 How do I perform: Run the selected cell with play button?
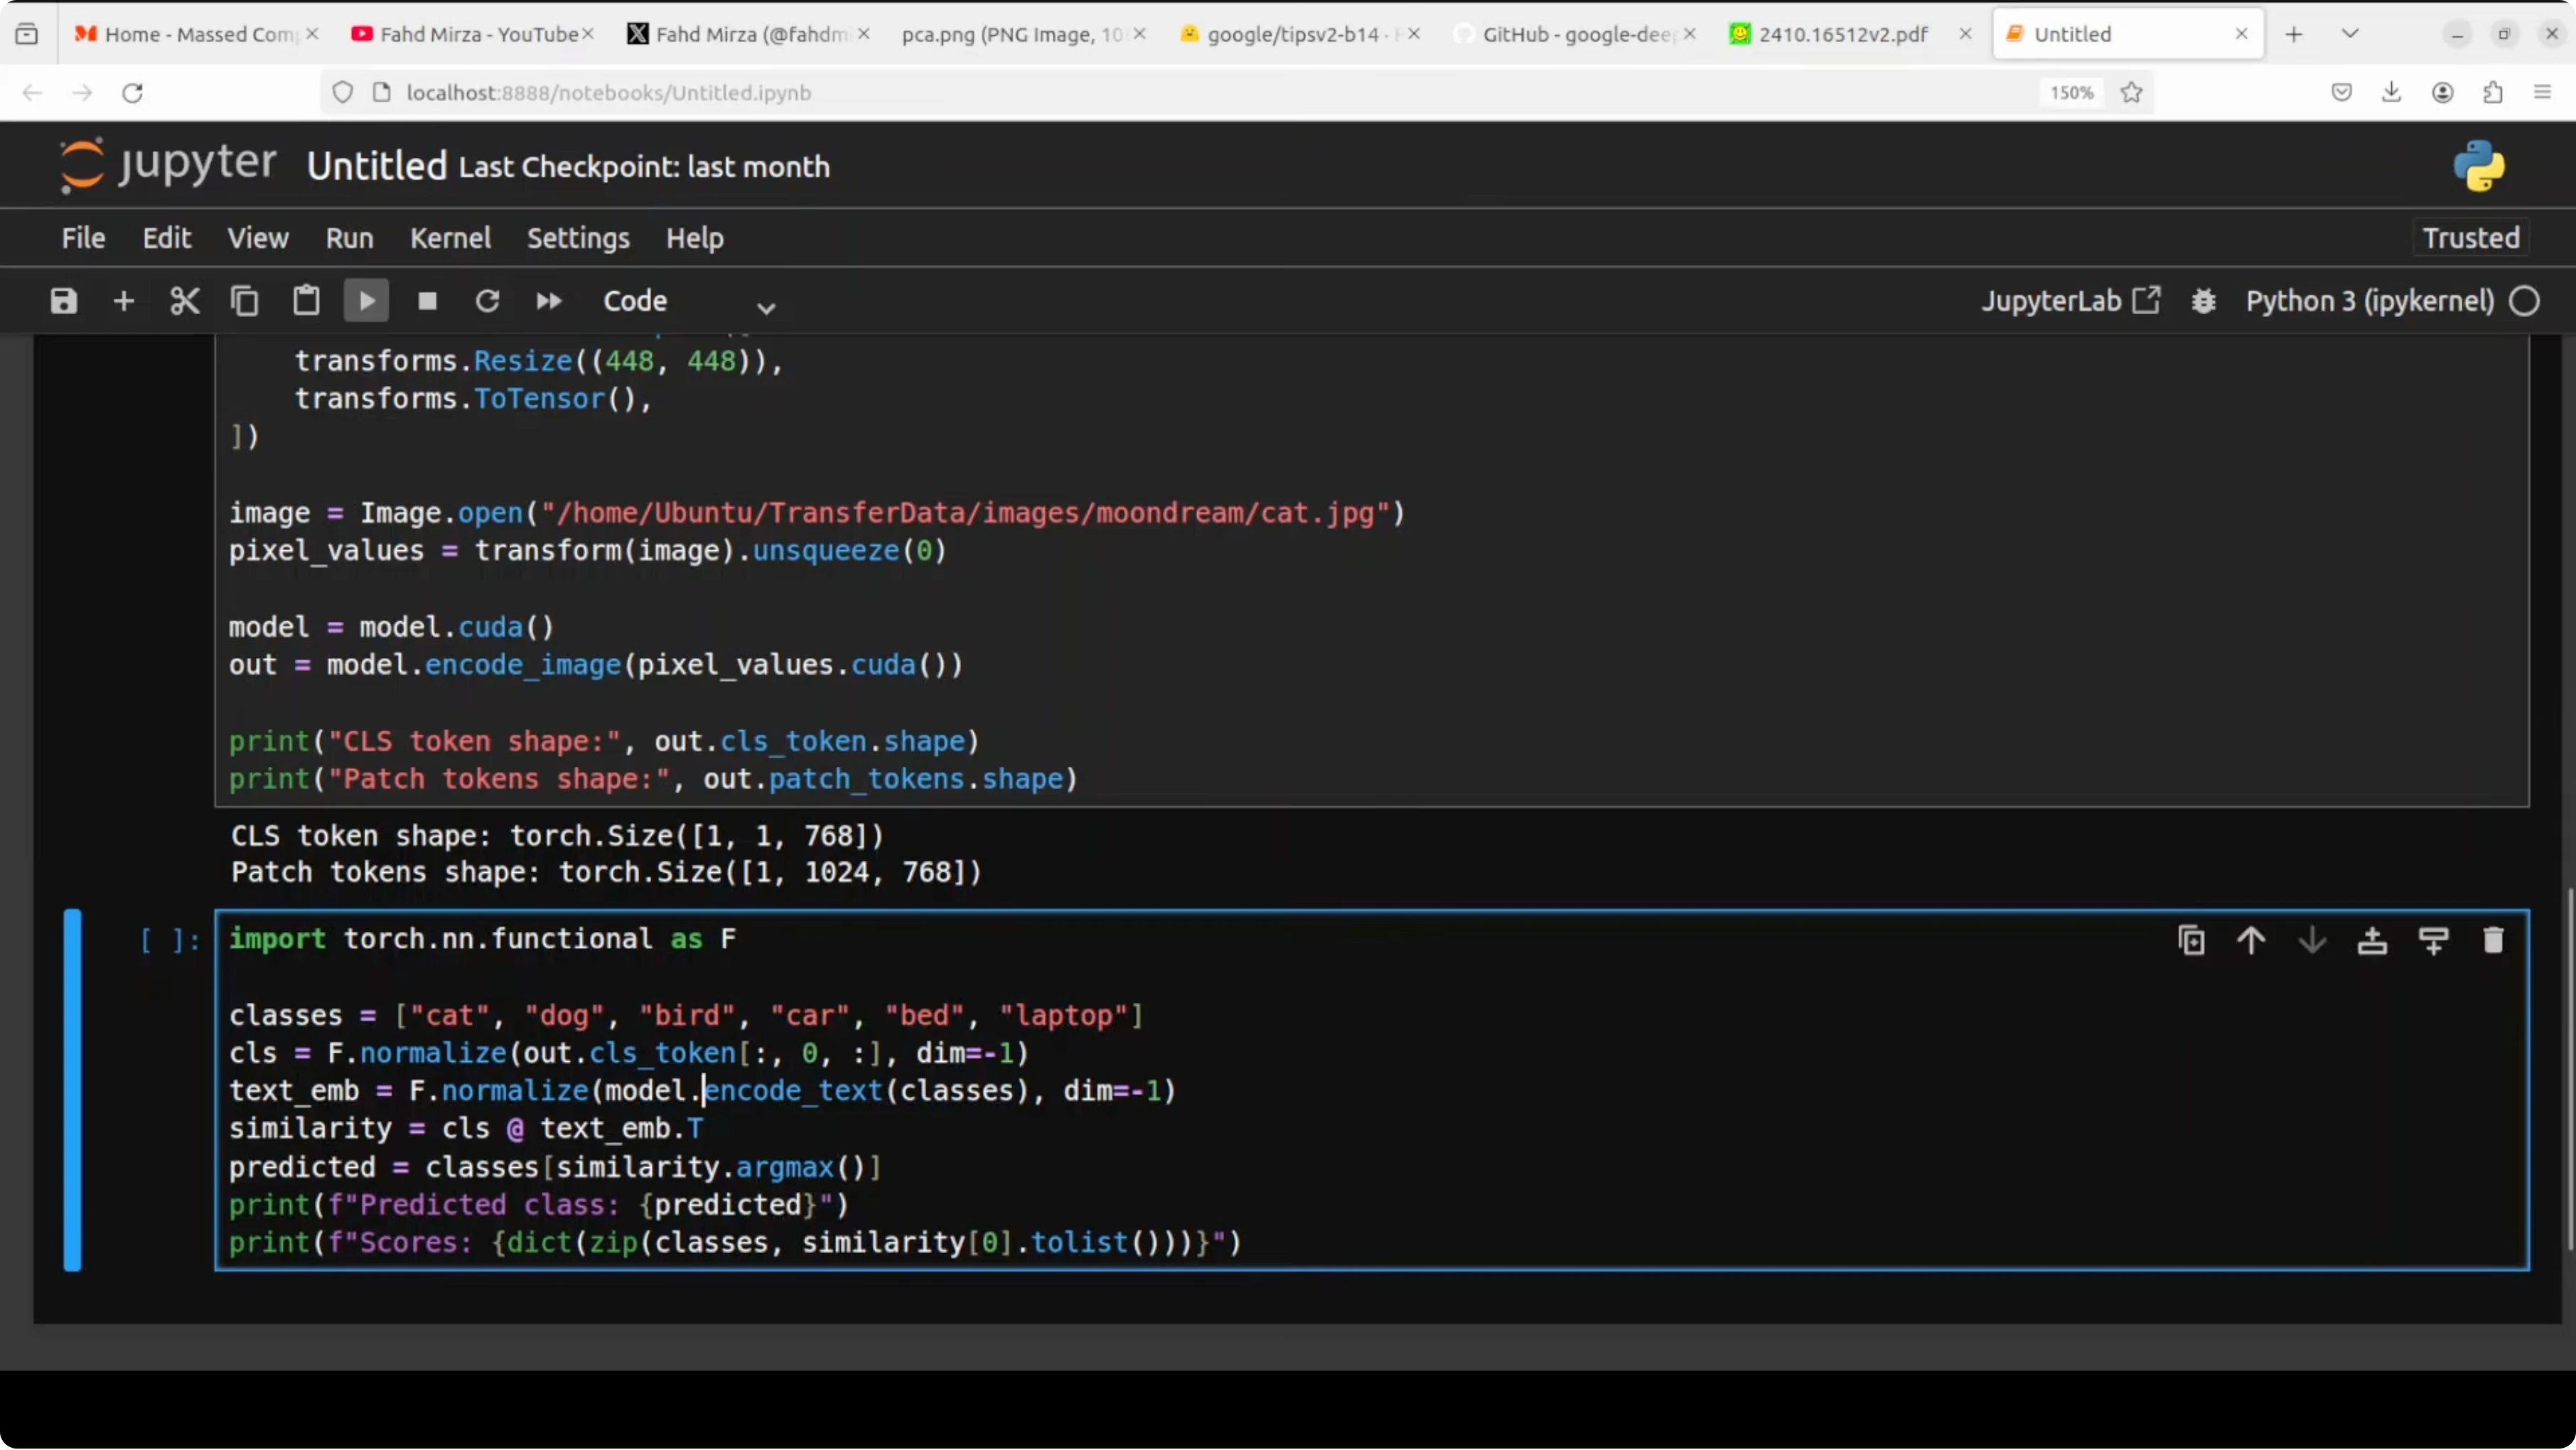(x=366, y=301)
